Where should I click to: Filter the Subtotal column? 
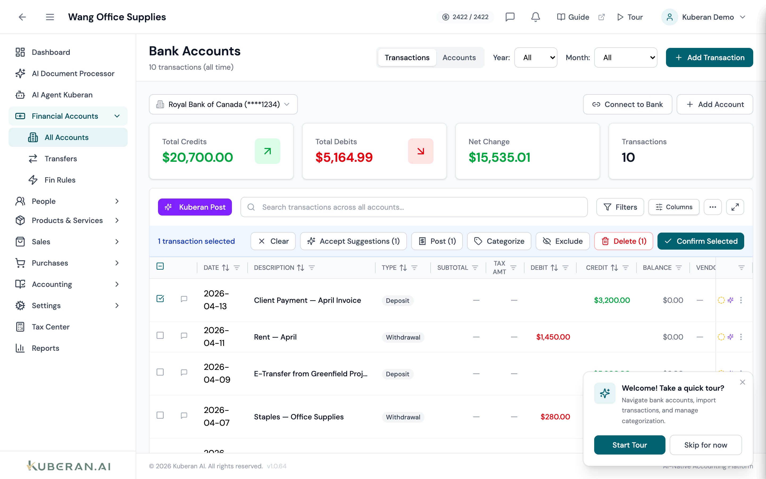[475, 268]
